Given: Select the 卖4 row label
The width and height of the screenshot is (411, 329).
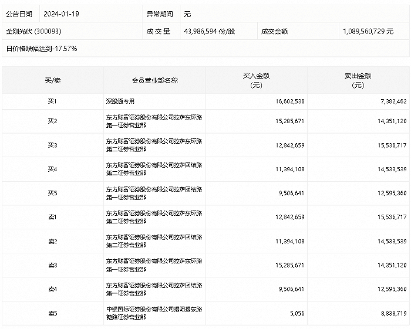Looking at the screenshot, I should point(52,289).
